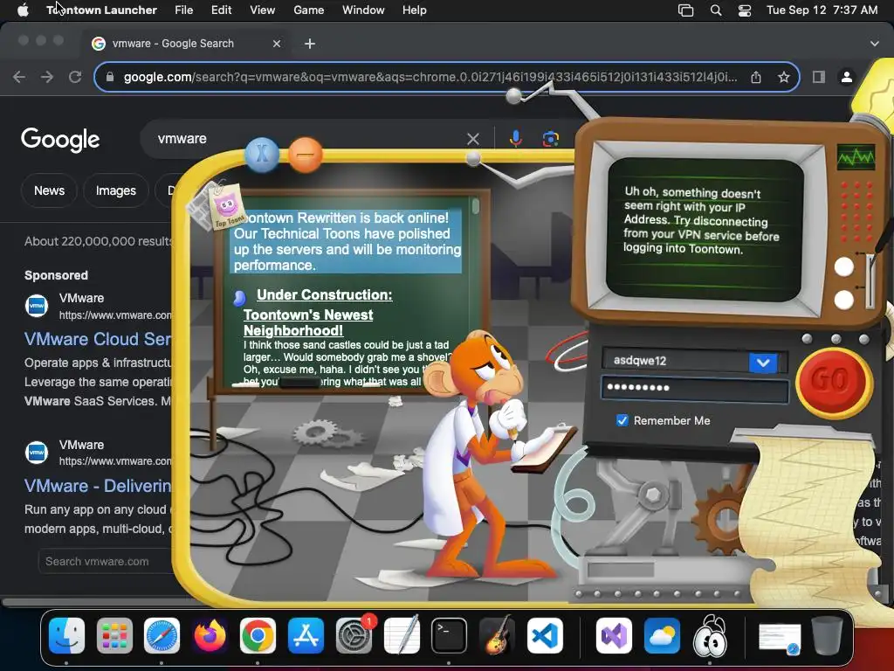
Task: Open Terminal from the Dock
Action: click(449, 636)
